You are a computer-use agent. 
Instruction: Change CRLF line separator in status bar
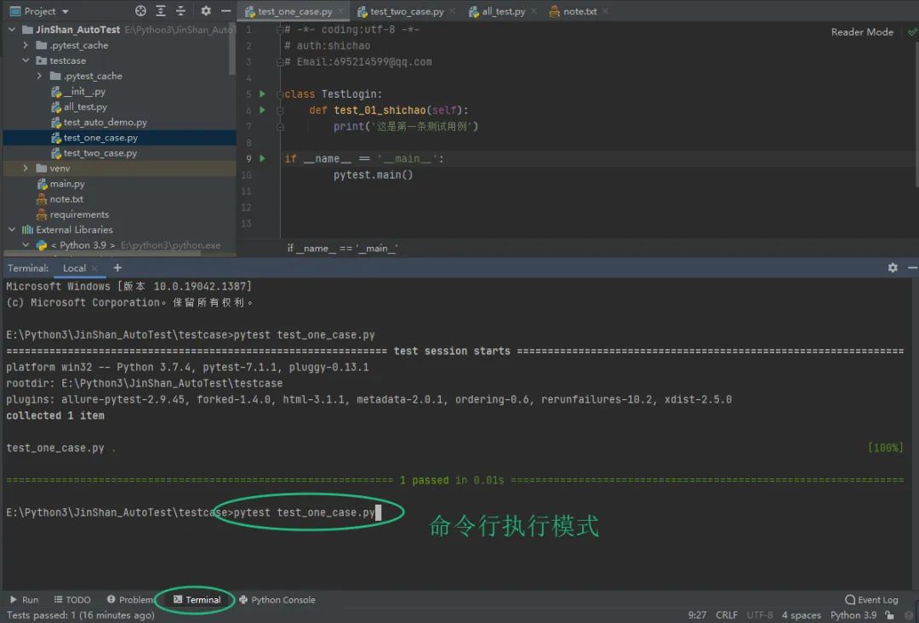pos(727,614)
